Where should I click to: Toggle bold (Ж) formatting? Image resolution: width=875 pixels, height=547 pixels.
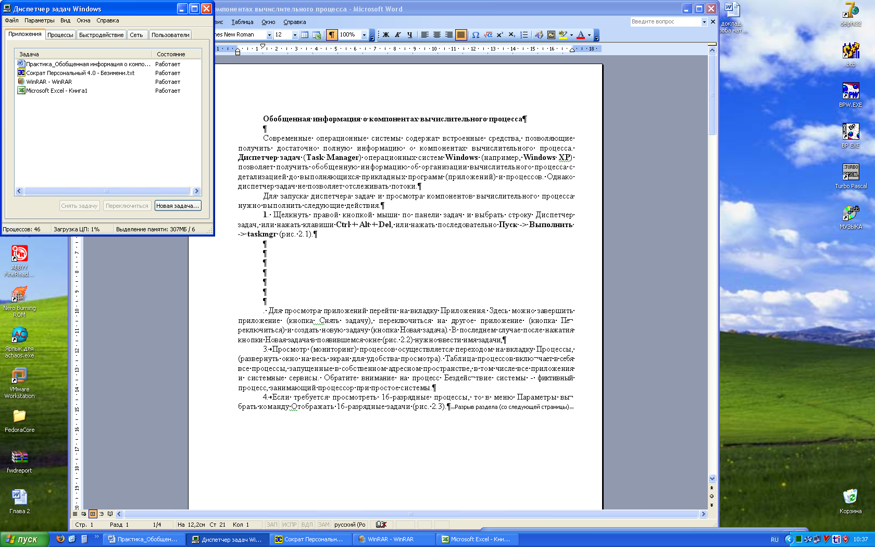pyautogui.click(x=386, y=35)
